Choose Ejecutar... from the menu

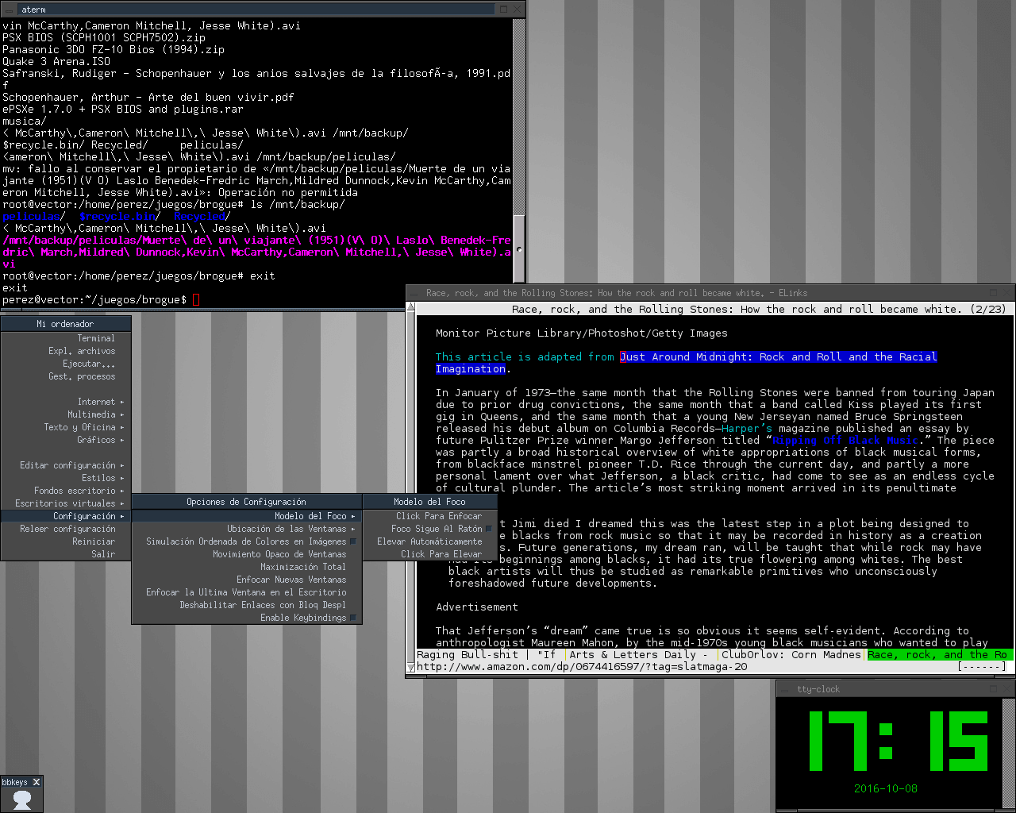(66, 364)
